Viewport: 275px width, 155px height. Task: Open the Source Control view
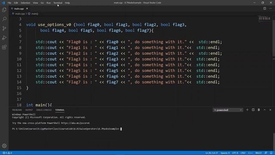click(4, 28)
